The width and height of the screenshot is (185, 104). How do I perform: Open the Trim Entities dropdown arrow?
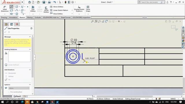click(x=33, y=14)
